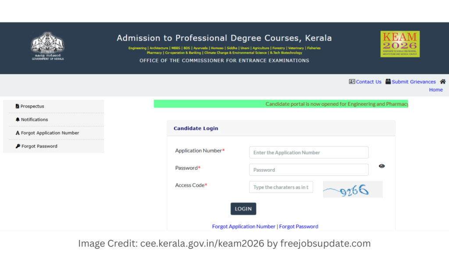
Task: Click the KEAM 2026 logo
Action: [x=399, y=43]
